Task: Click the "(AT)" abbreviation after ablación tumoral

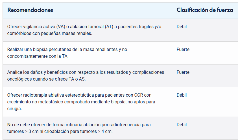Action: pyautogui.click(x=109, y=27)
